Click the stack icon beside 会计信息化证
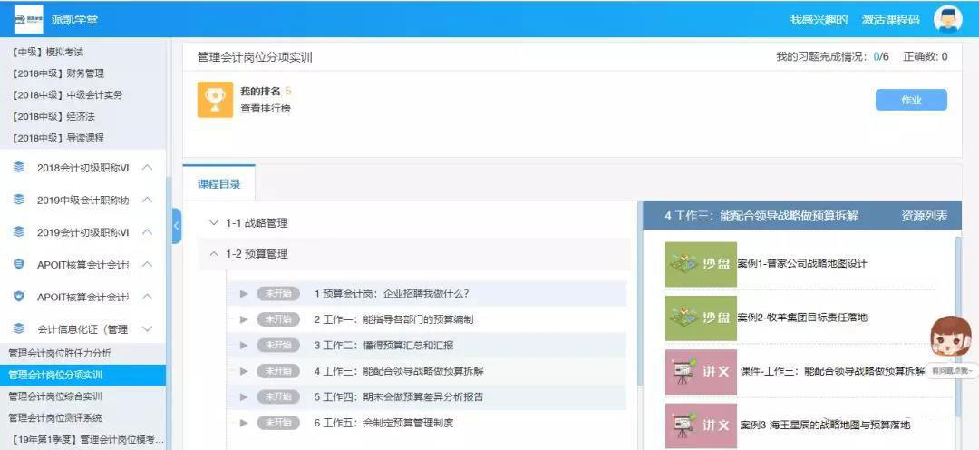The height and width of the screenshot is (450, 979). click(x=19, y=328)
